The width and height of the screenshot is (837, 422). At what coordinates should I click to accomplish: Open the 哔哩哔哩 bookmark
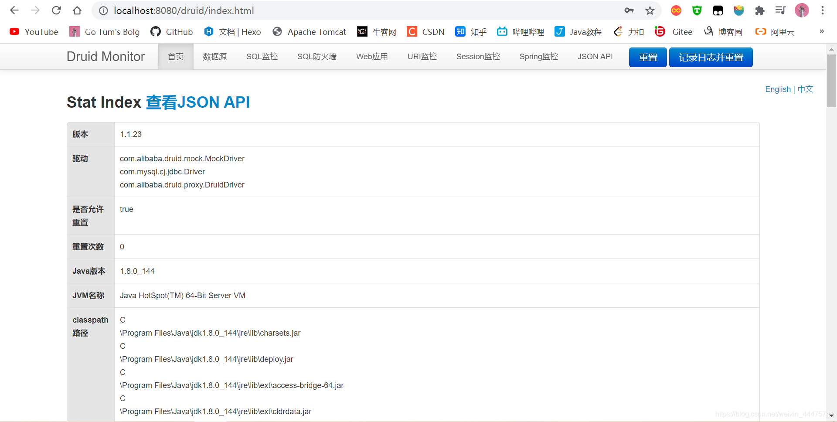[x=521, y=32]
